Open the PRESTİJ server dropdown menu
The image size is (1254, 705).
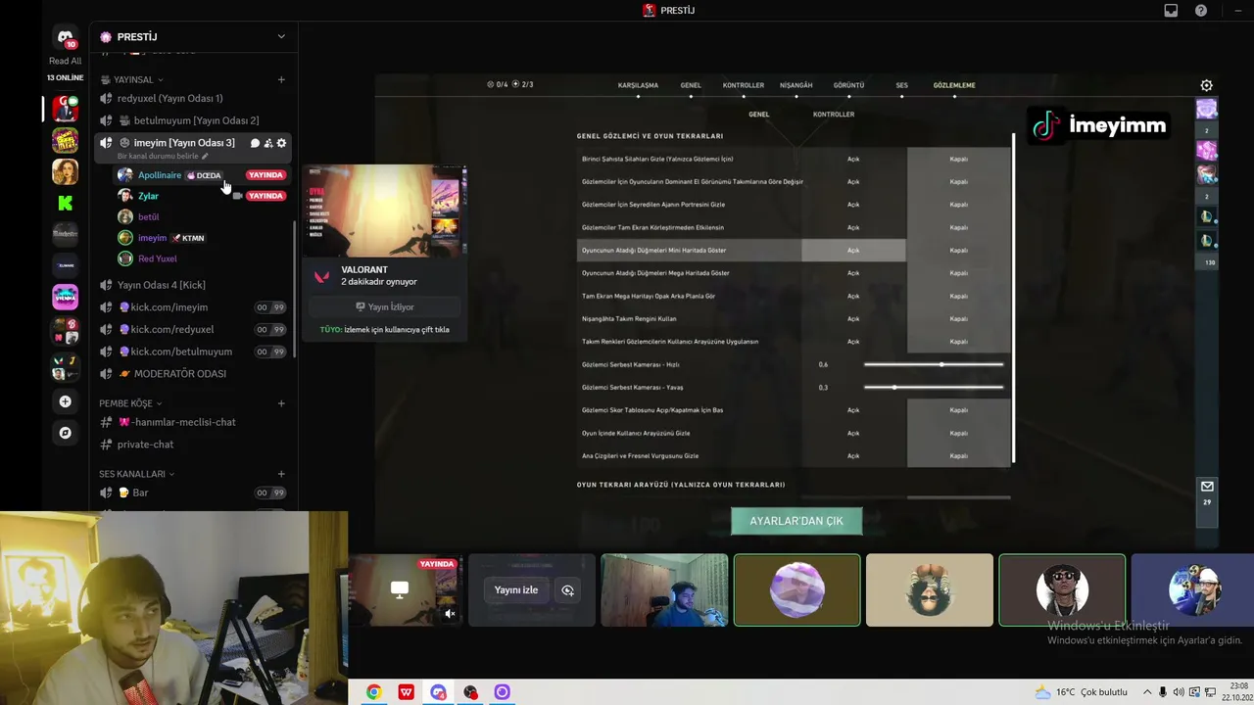tap(281, 37)
